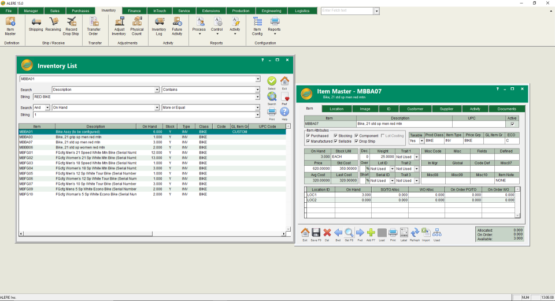The image size is (555, 301).
Task: Open Item Master from the Definition group
Action: coord(10,25)
